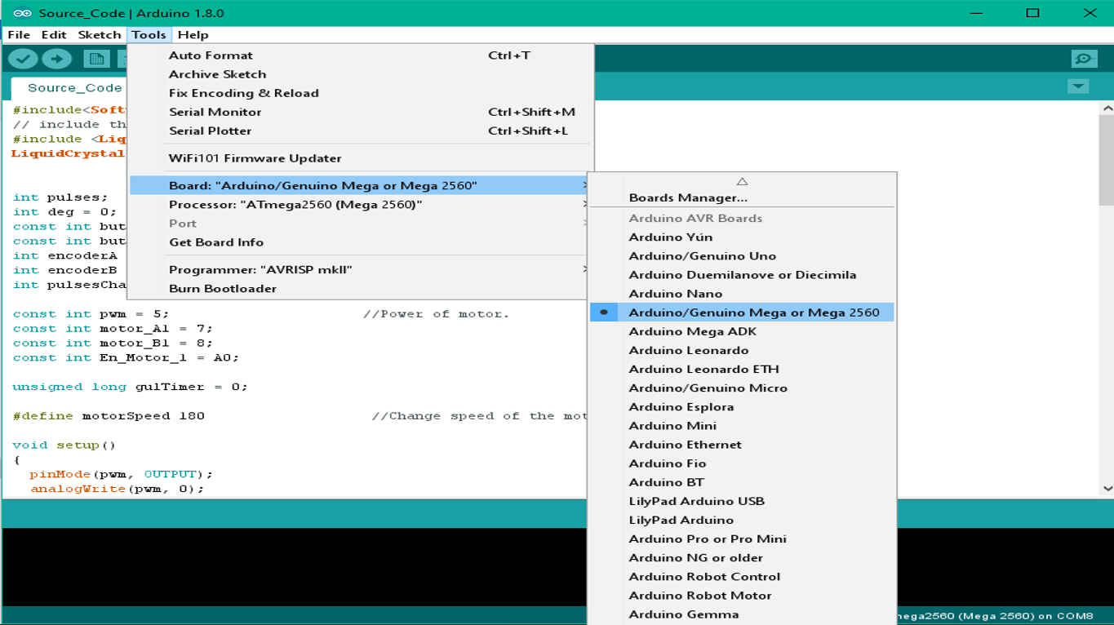Open the Sketch menu
This screenshot has width=1114, height=625.
(99, 35)
